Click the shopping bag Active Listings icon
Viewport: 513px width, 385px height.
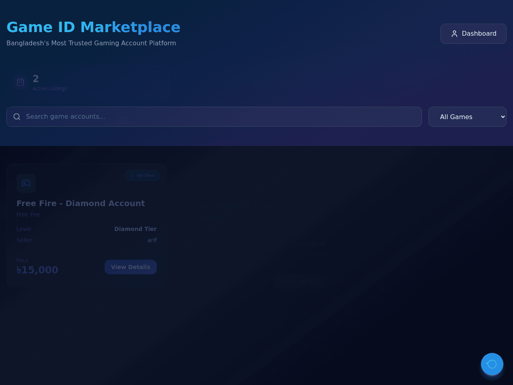click(x=20, y=82)
